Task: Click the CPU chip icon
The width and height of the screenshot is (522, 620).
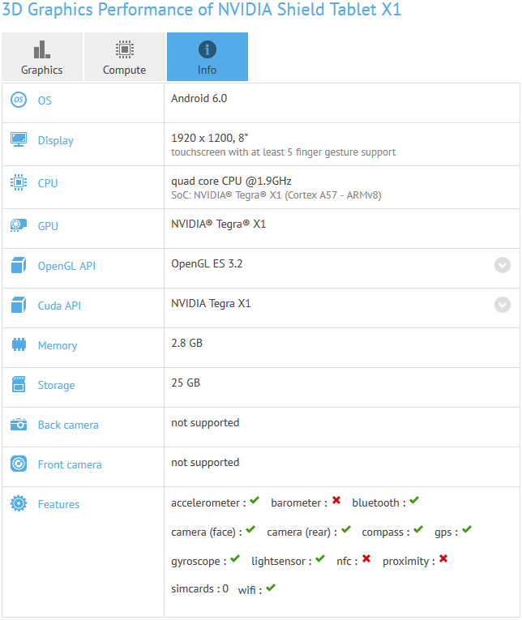Action: [19, 183]
